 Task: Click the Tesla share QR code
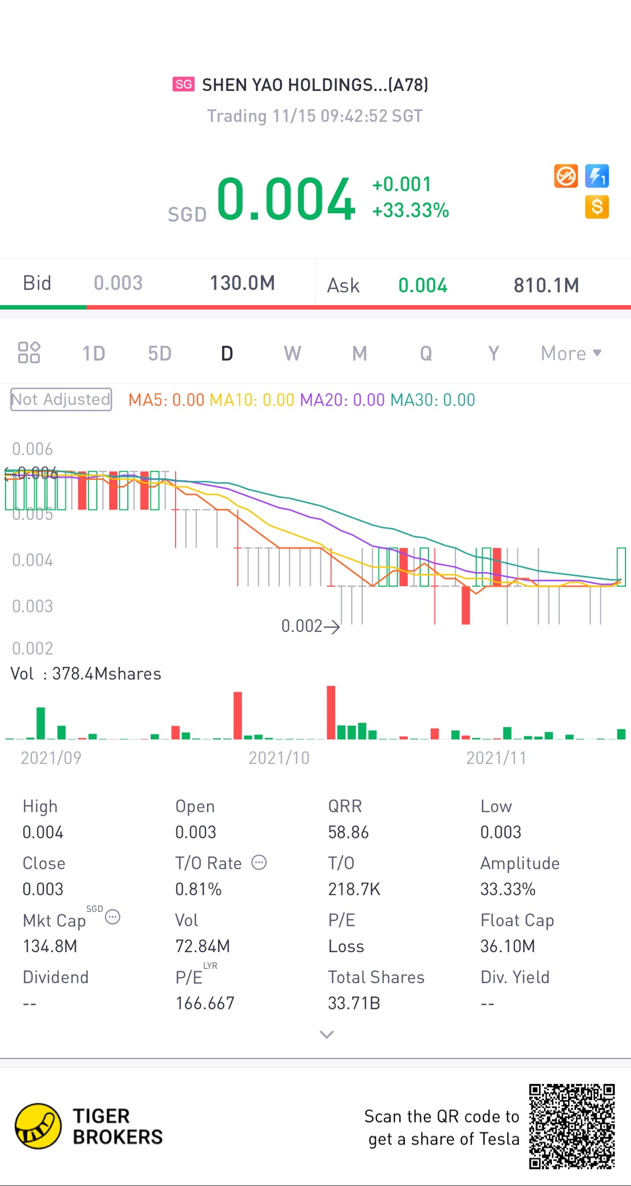572,1127
